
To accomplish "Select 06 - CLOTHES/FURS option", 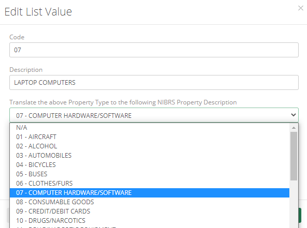I will pyautogui.click(x=149, y=184).
